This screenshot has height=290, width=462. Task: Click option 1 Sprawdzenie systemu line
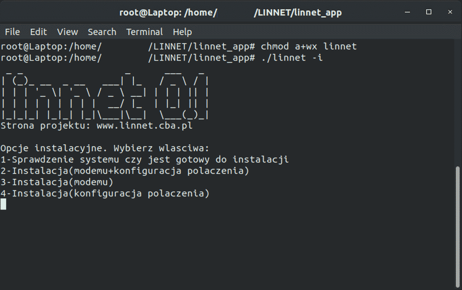tap(144, 159)
